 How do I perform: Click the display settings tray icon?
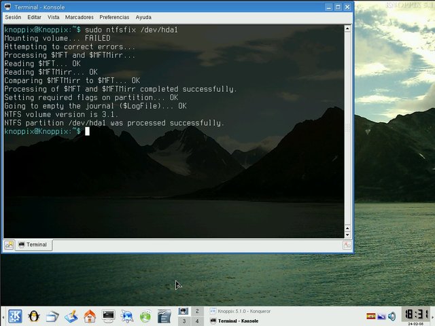381,316
